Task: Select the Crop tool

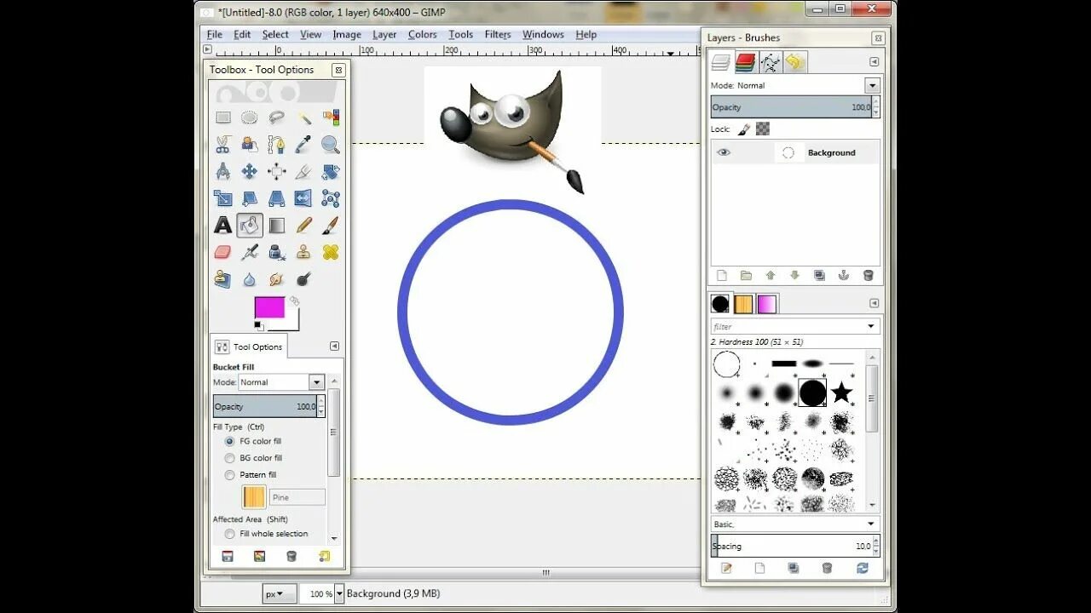Action: click(304, 171)
